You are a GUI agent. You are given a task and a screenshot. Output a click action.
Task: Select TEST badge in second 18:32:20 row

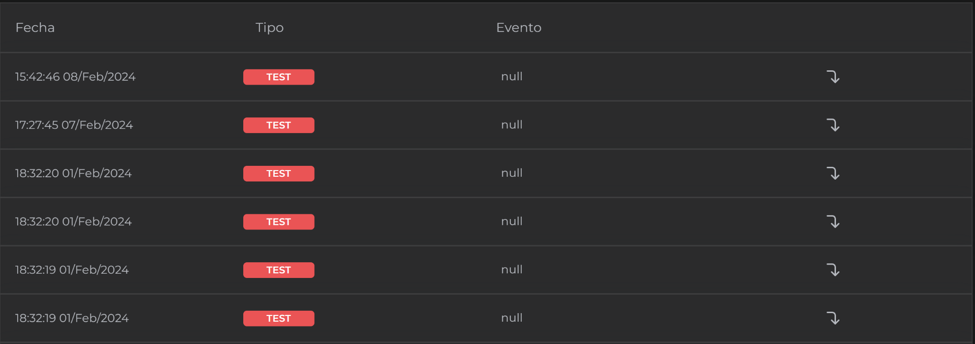click(279, 222)
